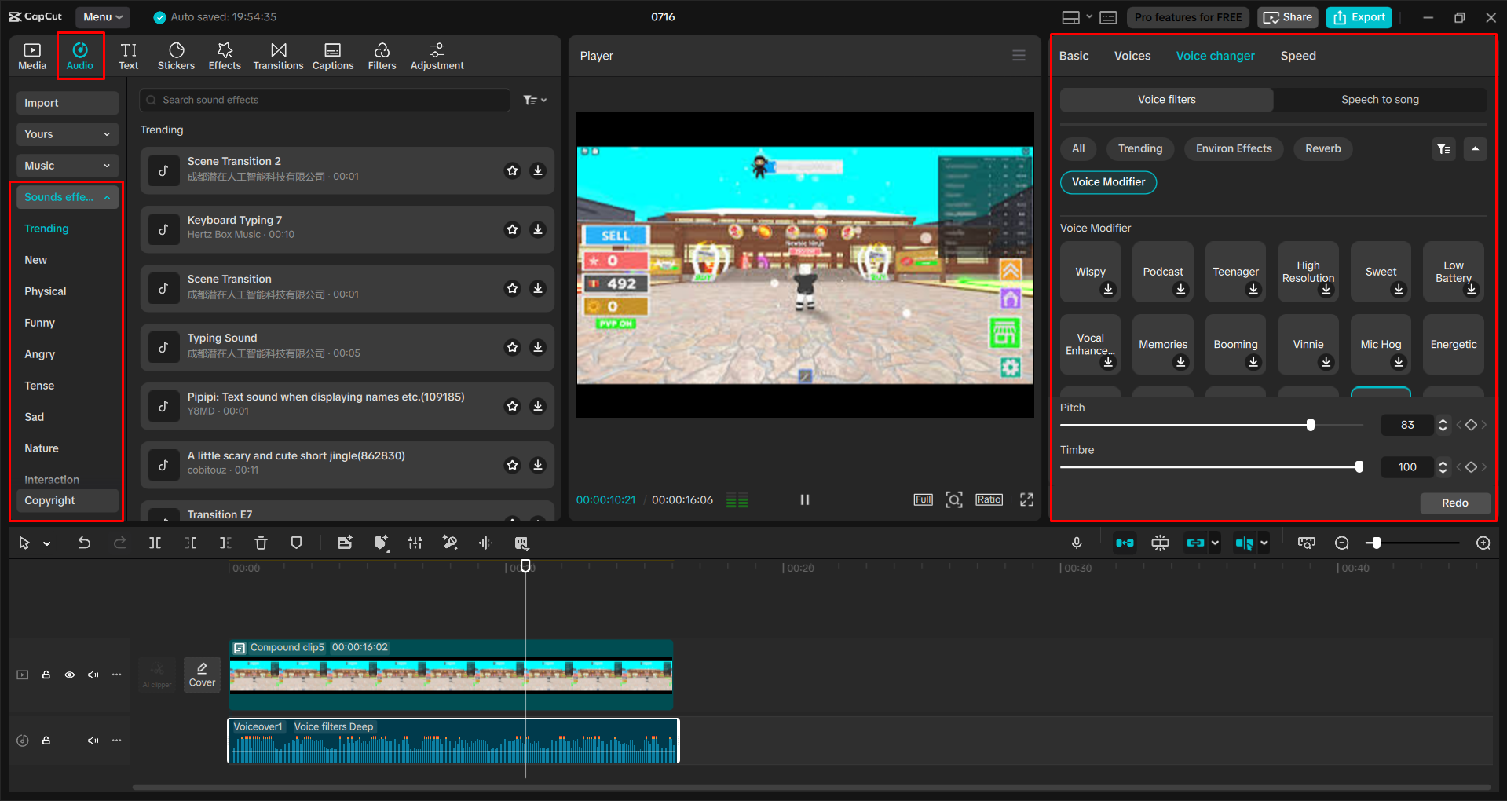1507x801 pixels.
Task: Open the Media panel
Action: pyautogui.click(x=32, y=56)
